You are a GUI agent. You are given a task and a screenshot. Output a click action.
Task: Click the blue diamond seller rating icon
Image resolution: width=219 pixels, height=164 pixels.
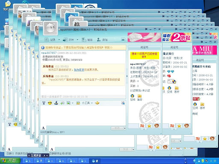click(171, 71)
